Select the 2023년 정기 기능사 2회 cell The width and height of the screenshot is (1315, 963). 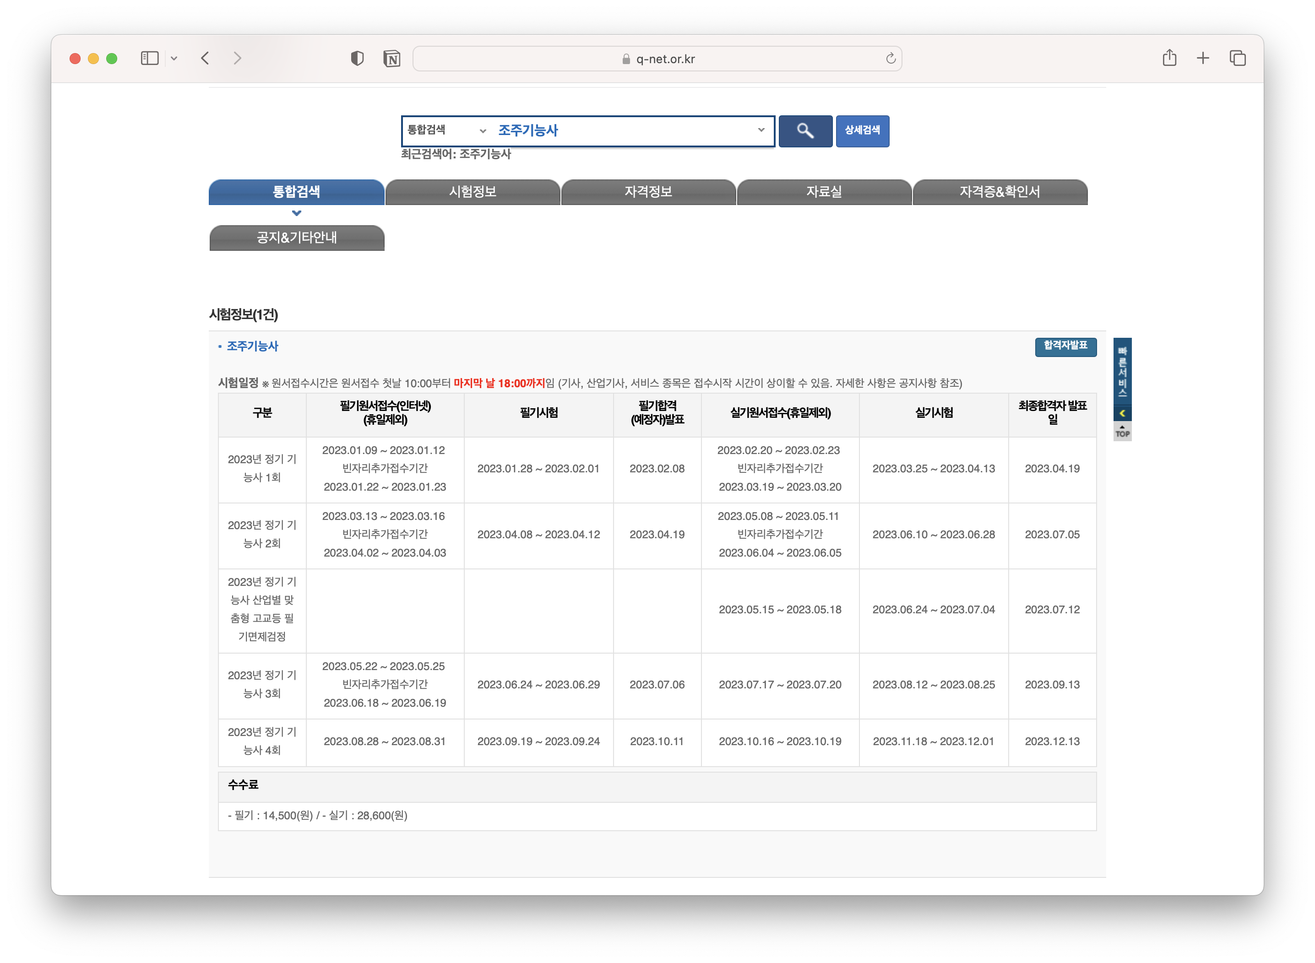(262, 535)
